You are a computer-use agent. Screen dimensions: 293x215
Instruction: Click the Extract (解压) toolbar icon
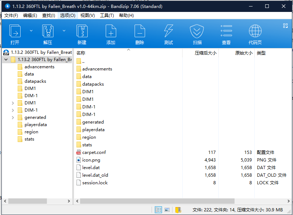[48, 31]
